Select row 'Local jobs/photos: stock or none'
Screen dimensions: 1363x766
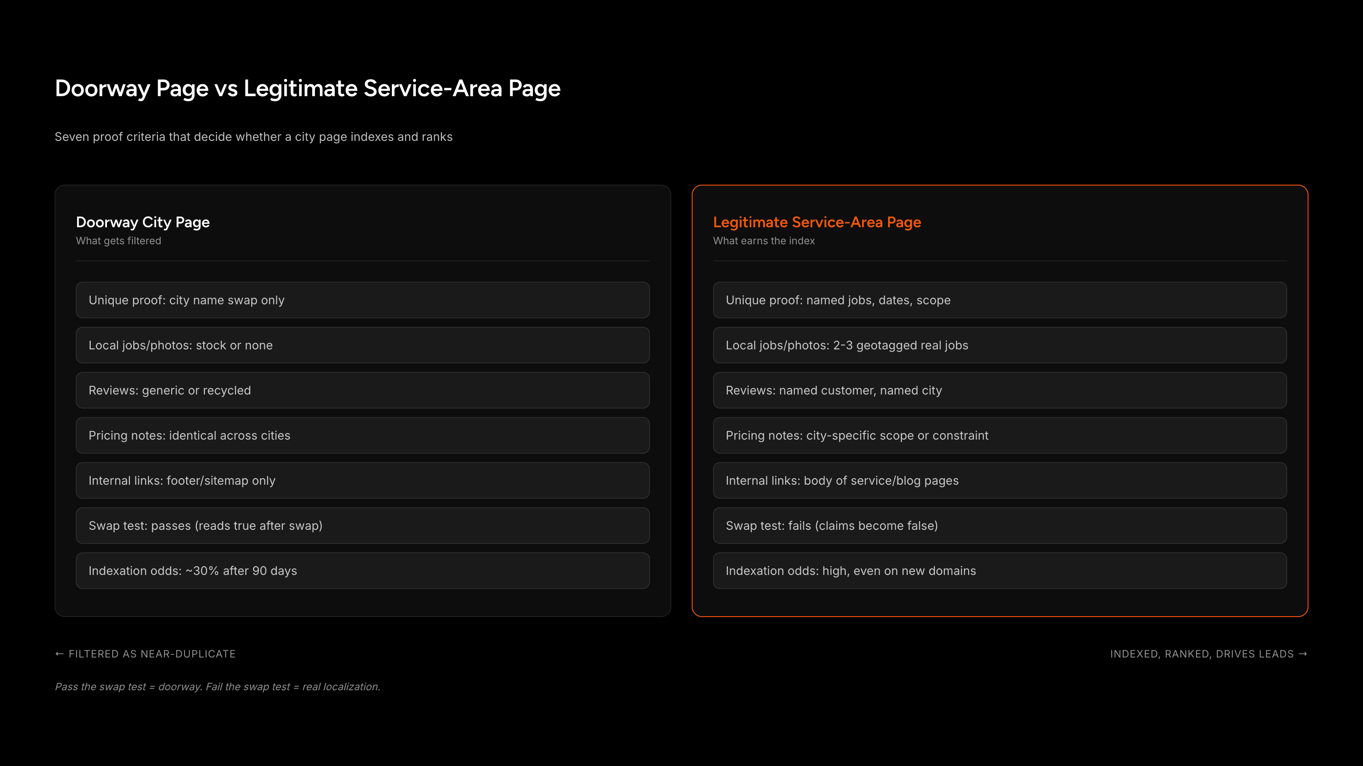tap(363, 345)
